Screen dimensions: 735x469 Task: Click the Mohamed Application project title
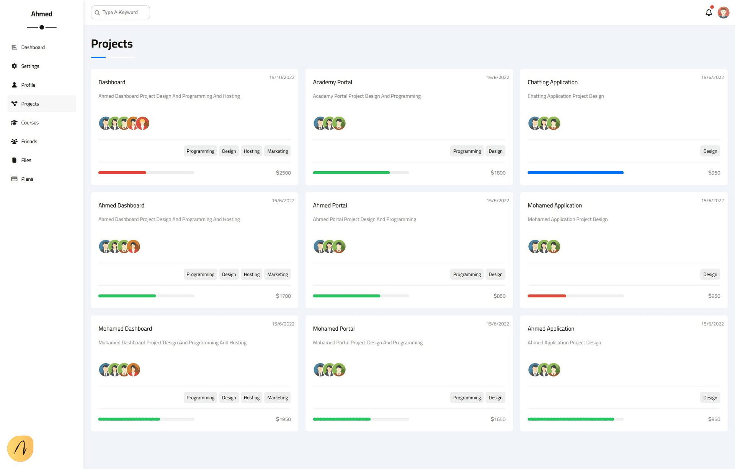coord(555,205)
